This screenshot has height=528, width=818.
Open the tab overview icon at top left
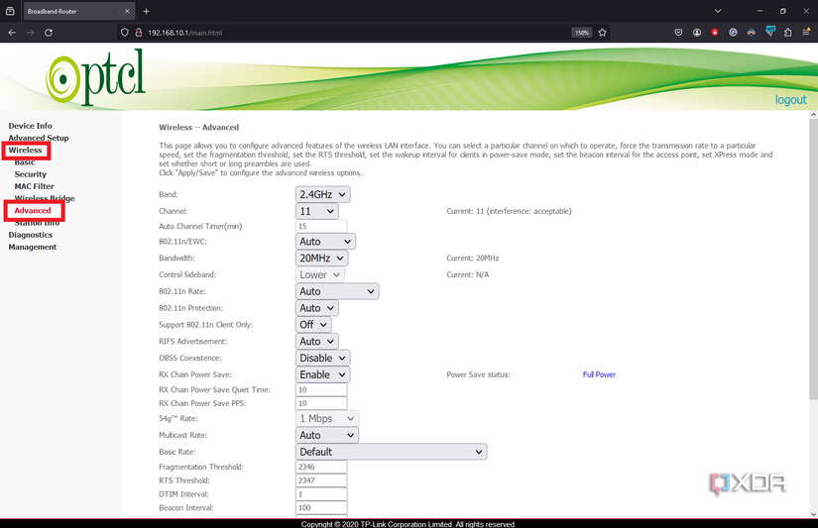click(10, 11)
